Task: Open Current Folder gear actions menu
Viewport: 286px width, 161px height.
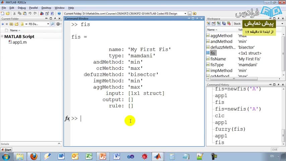Action: (59, 24)
